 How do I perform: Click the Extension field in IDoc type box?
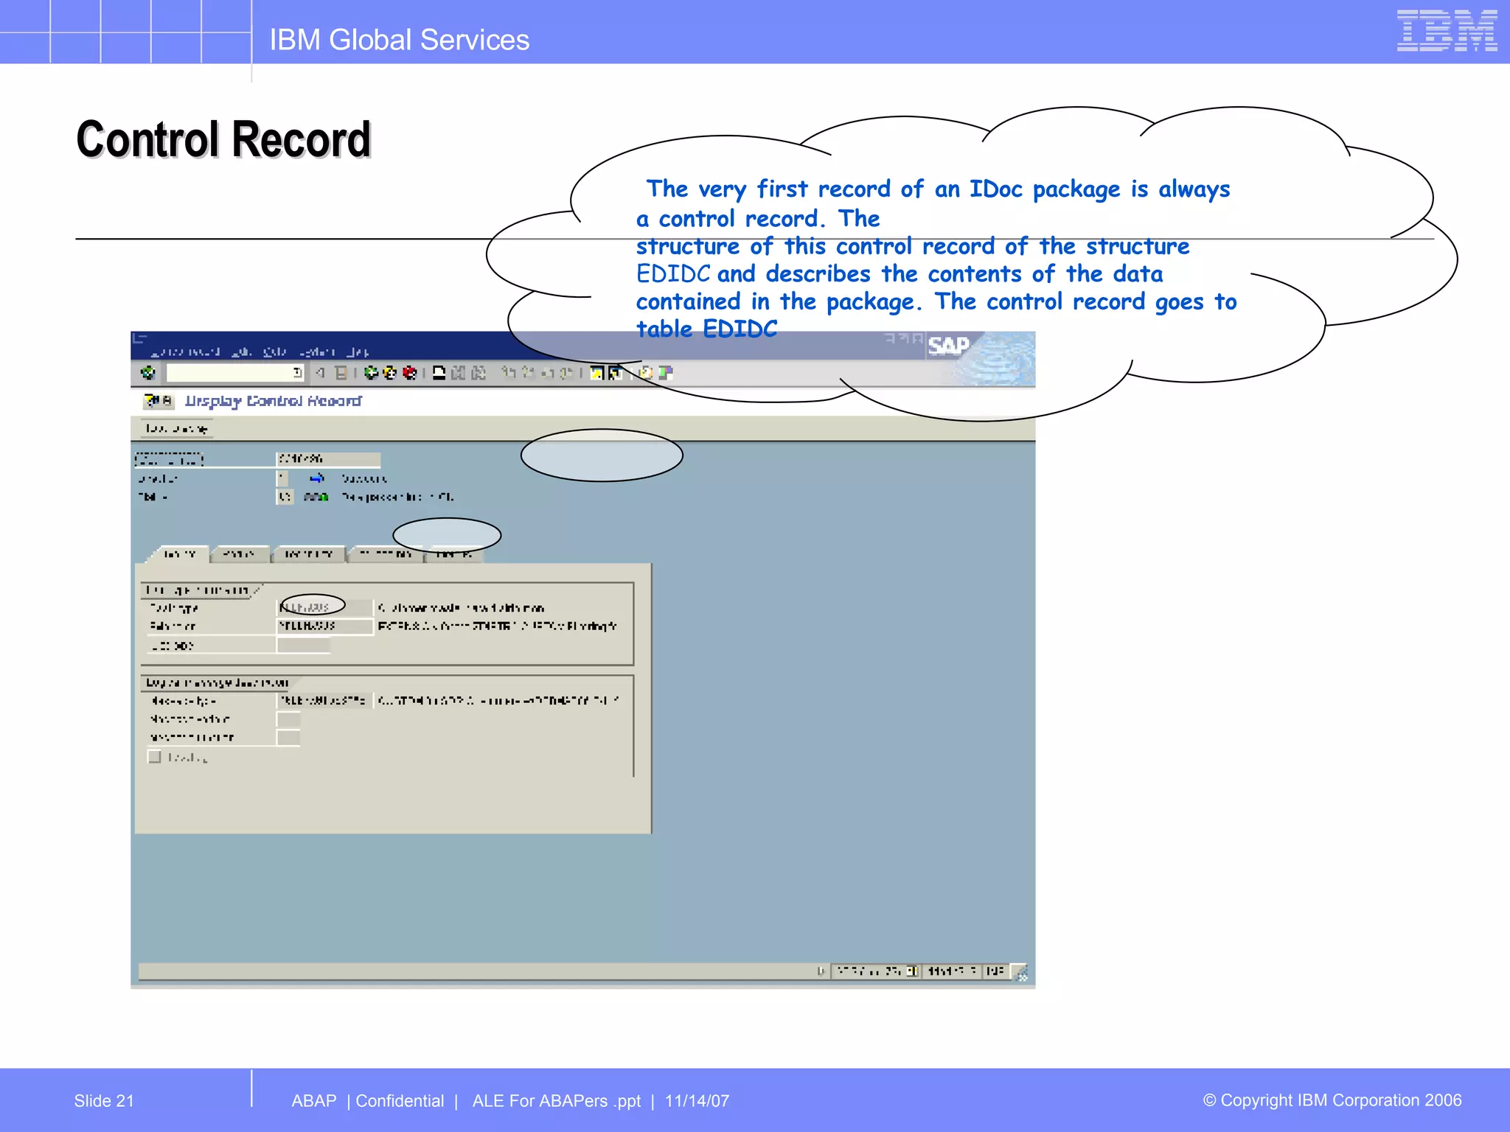pos(325,626)
